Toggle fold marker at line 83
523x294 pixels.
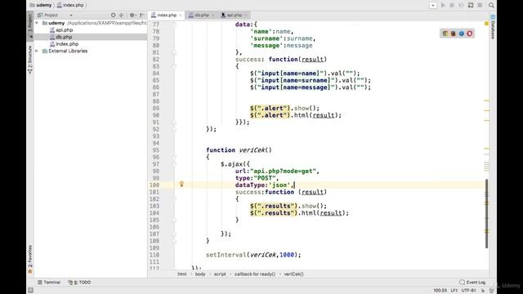(x=174, y=66)
